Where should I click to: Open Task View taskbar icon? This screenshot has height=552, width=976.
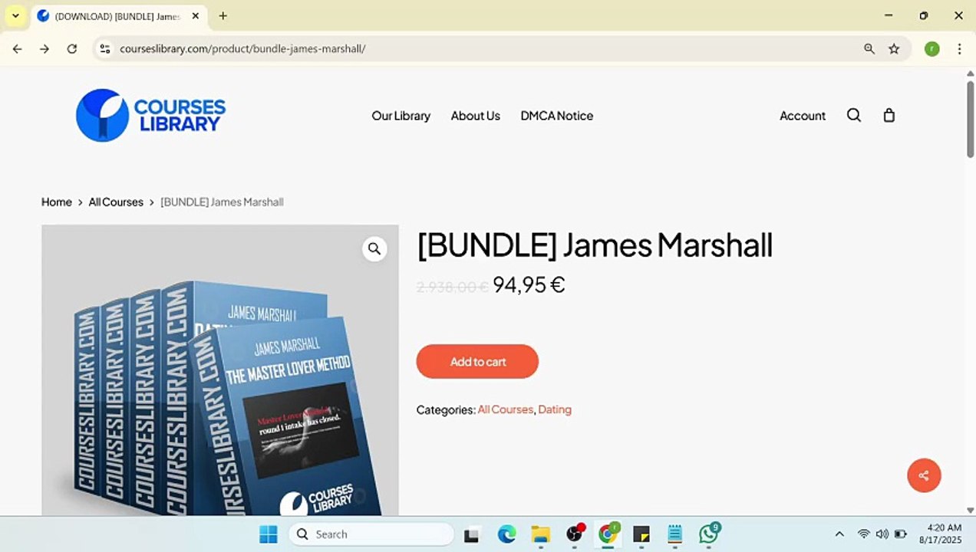click(472, 534)
